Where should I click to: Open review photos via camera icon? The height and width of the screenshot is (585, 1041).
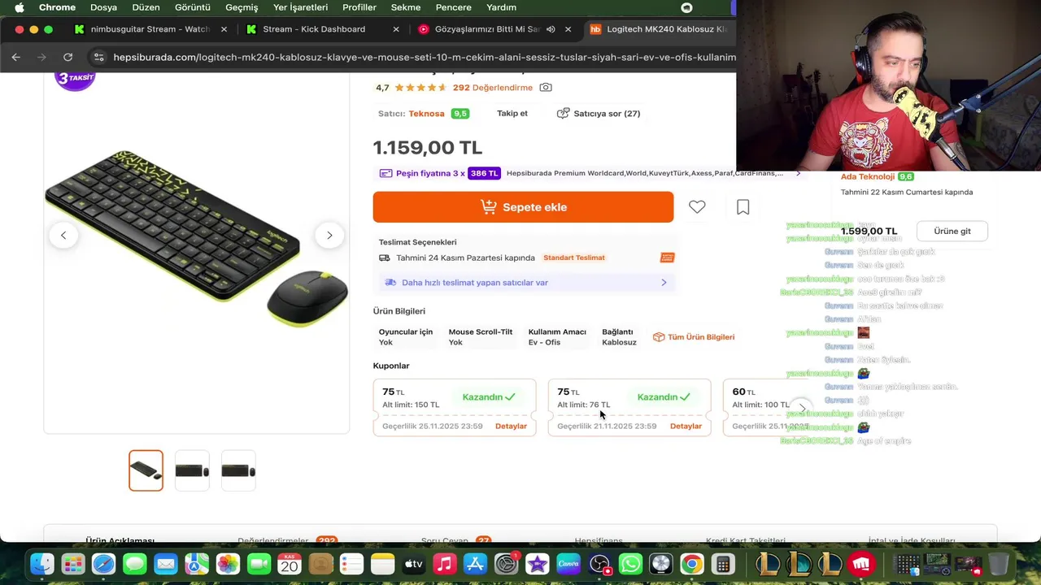546,88
